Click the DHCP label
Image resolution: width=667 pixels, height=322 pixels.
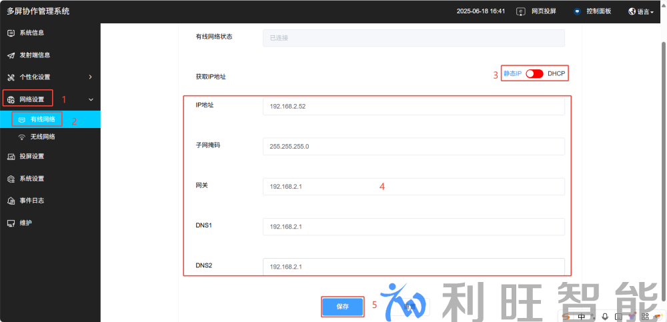coord(556,73)
